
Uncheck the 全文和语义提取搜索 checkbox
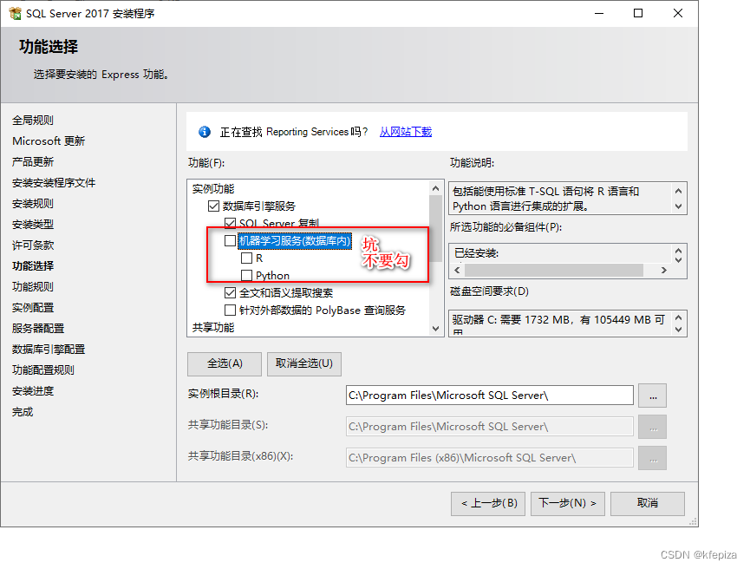coord(230,292)
